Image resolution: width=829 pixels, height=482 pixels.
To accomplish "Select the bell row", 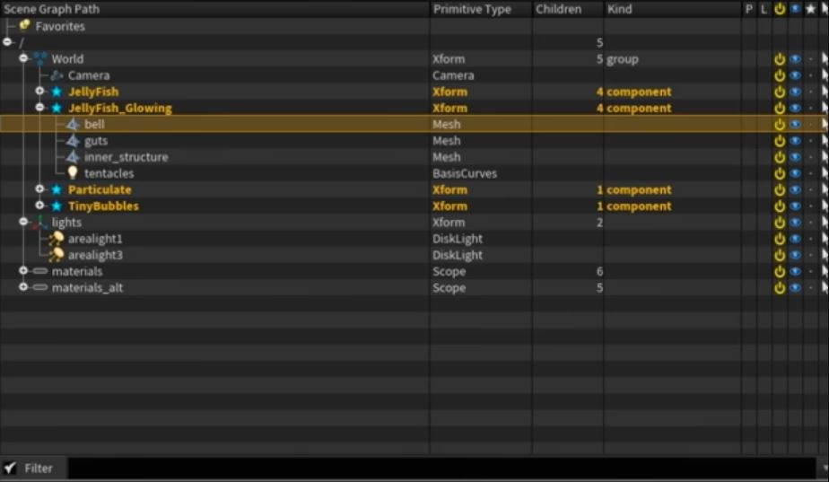I will (x=414, y=125).
